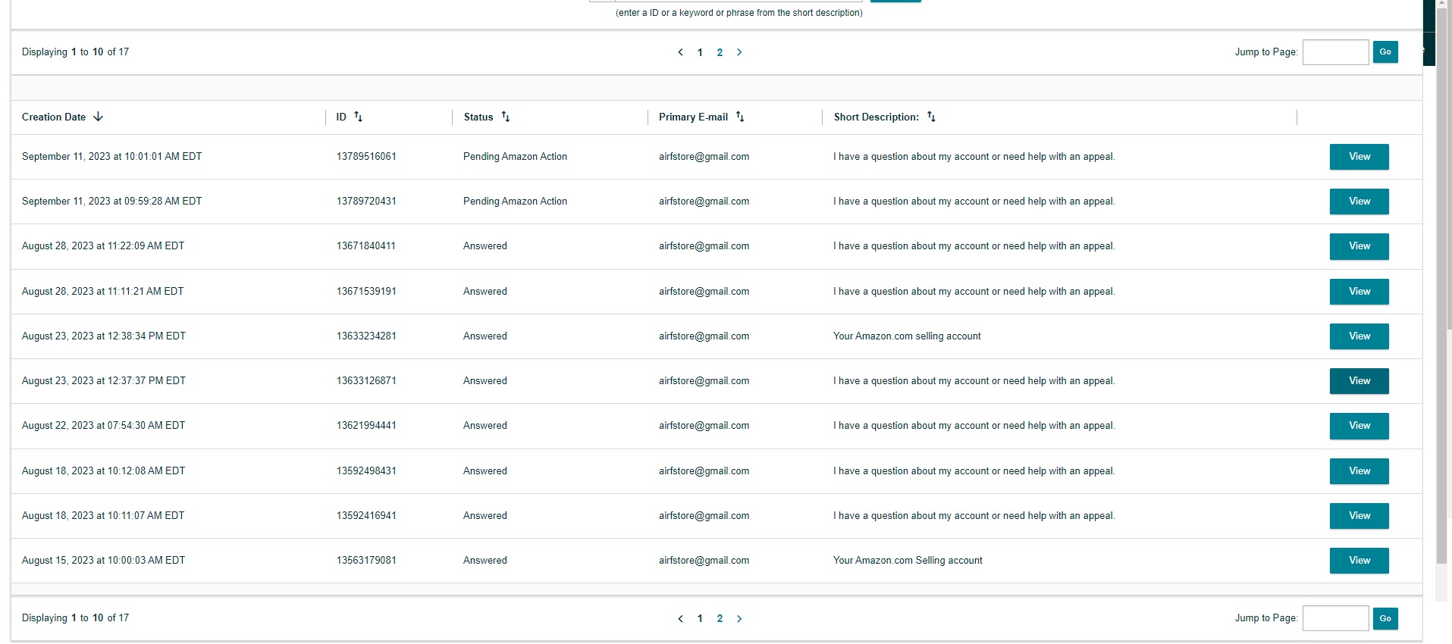Go to next page with top right chevron

tap(739, 52)
